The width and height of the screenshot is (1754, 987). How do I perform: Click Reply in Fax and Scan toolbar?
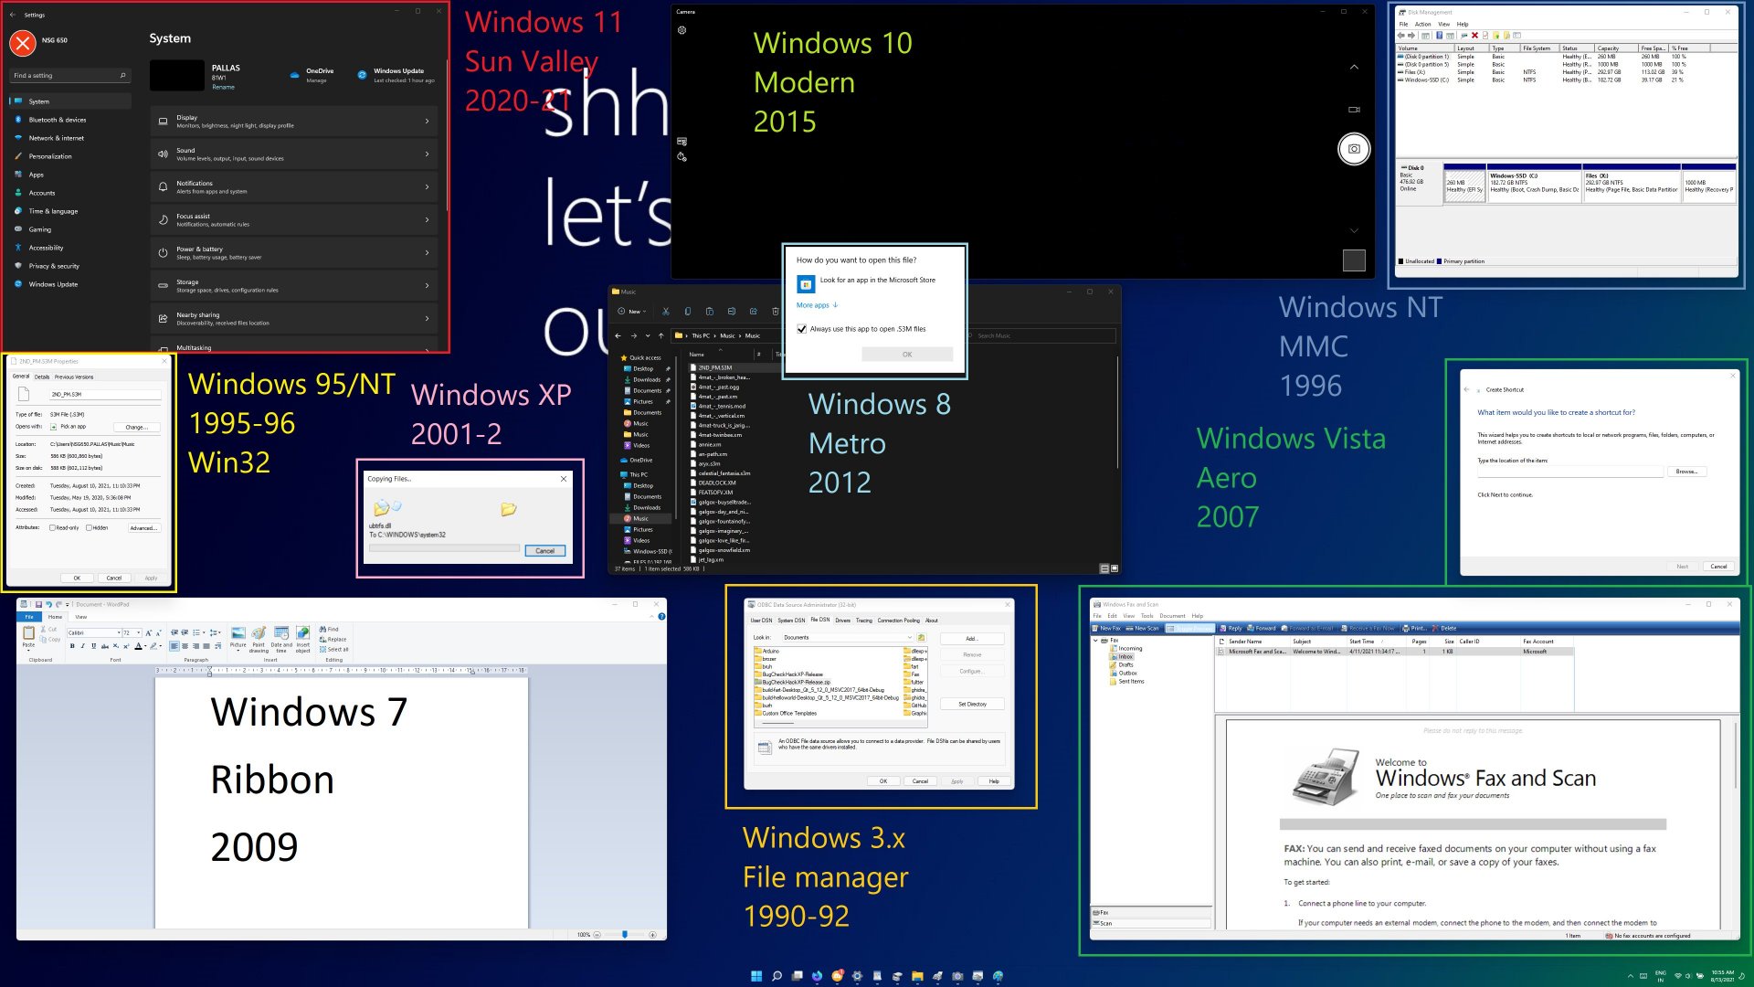pos(1231,629)
